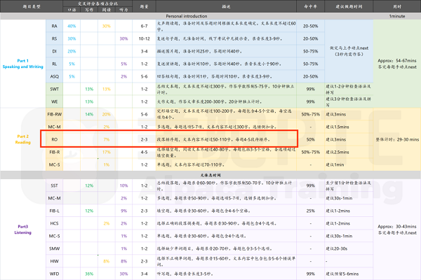Click the '6-7' question count cell

click(x=144, y=26)
